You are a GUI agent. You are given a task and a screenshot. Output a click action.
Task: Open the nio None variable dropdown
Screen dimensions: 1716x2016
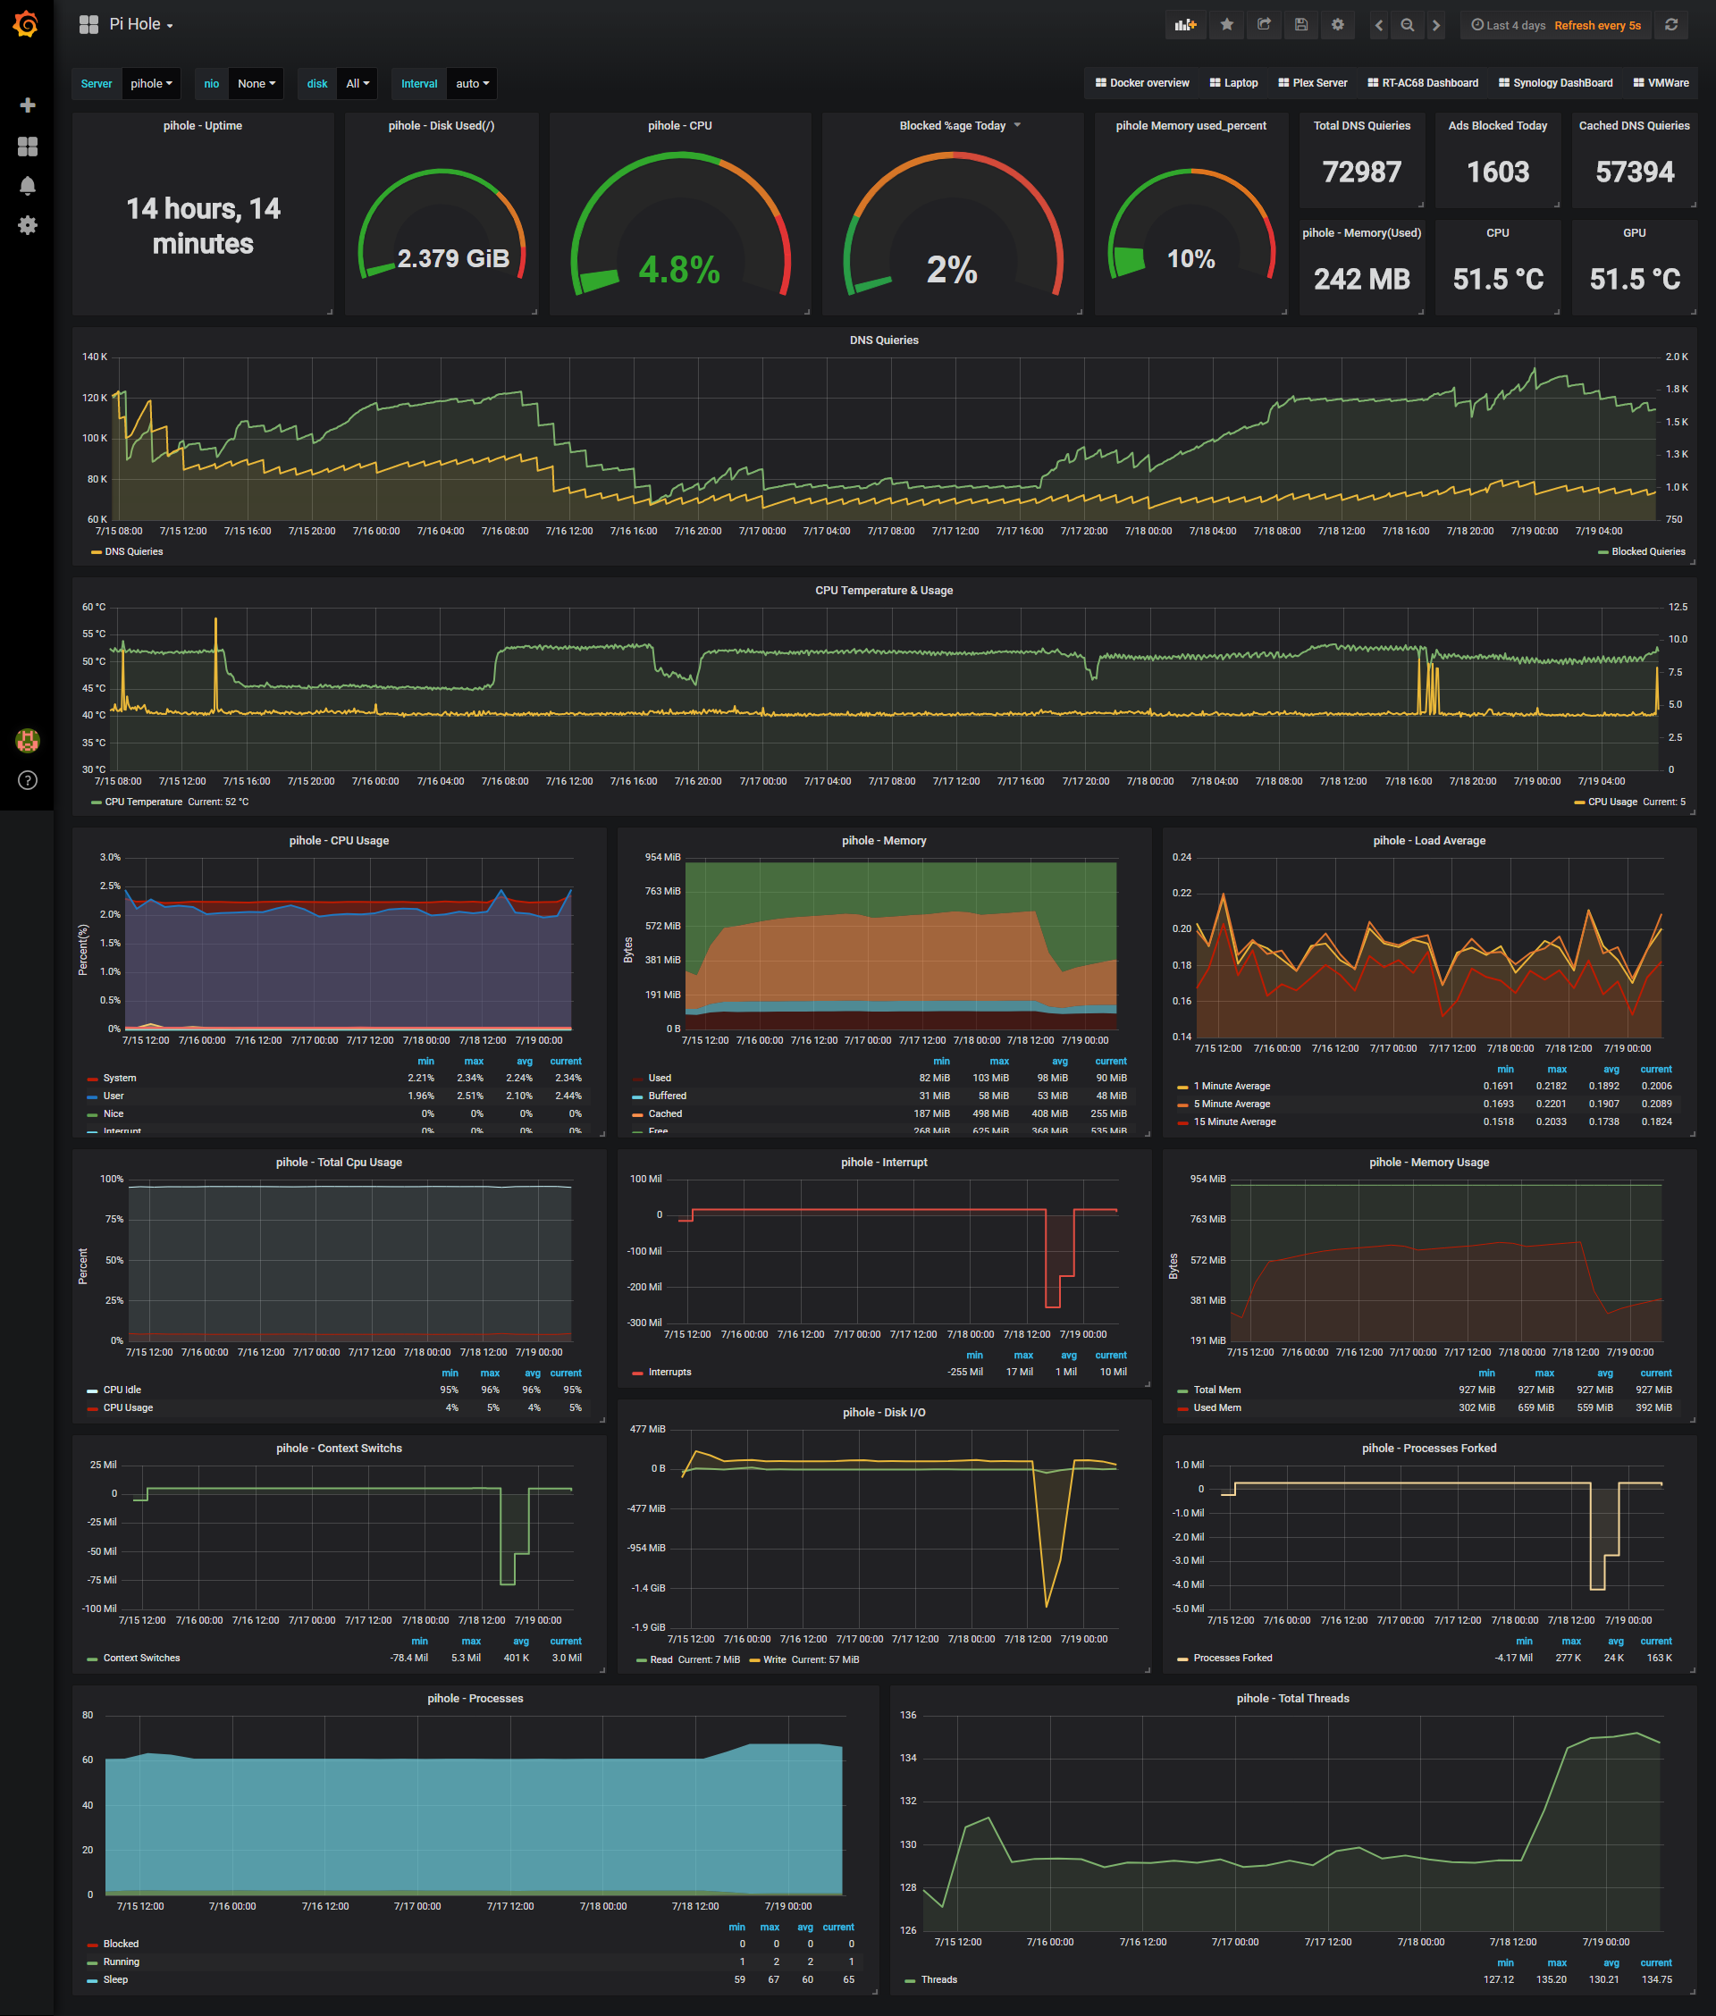256,84
